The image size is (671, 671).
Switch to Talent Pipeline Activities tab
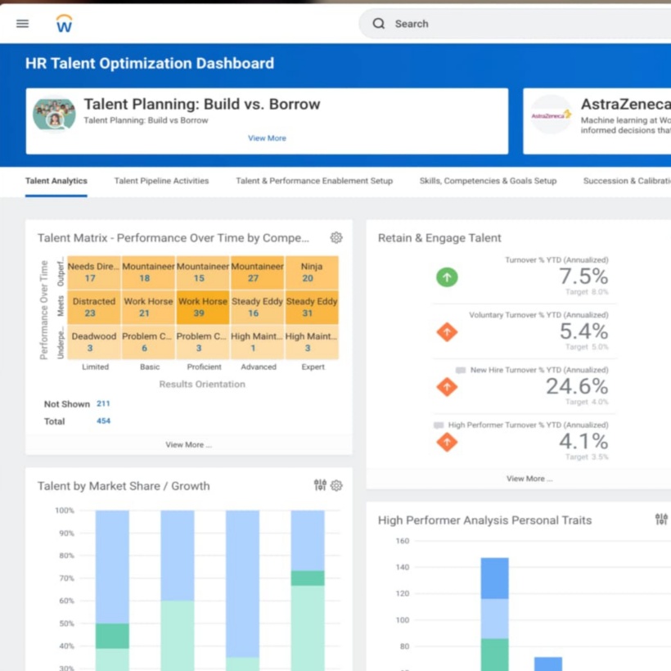pyautogui.click(x=161, y=181)
